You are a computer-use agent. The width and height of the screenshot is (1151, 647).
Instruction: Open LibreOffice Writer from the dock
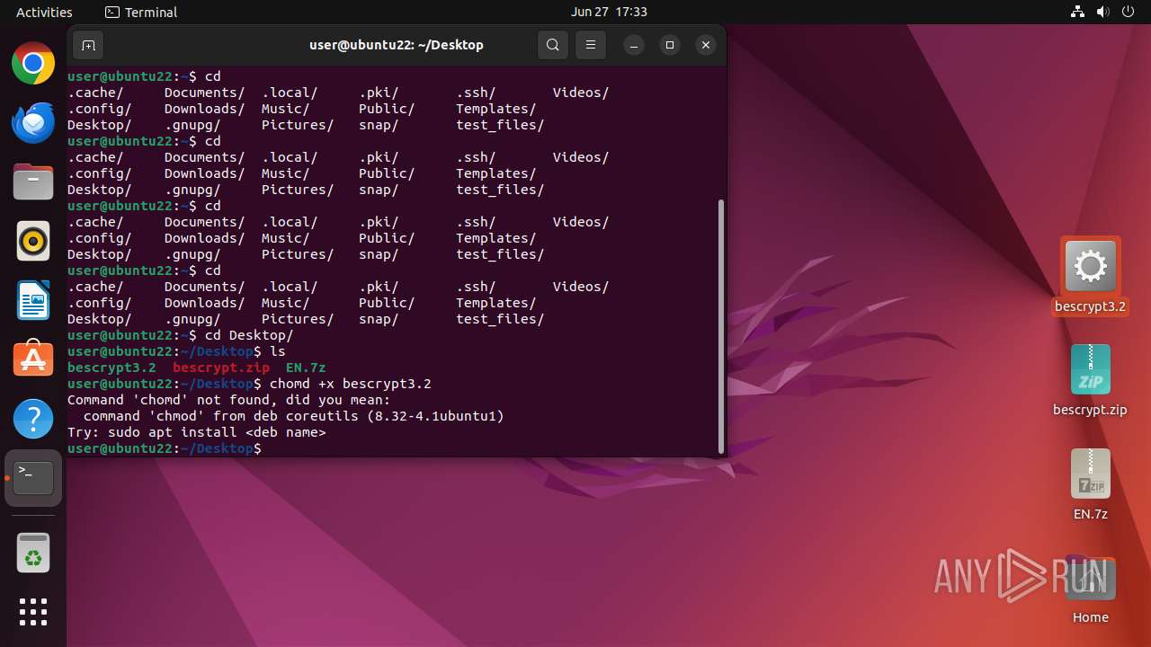[33, 300]
